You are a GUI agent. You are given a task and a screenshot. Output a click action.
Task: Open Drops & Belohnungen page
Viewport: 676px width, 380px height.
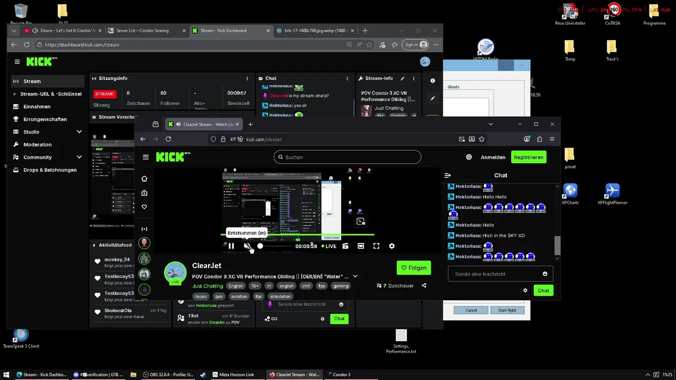(x=48, y=170)
